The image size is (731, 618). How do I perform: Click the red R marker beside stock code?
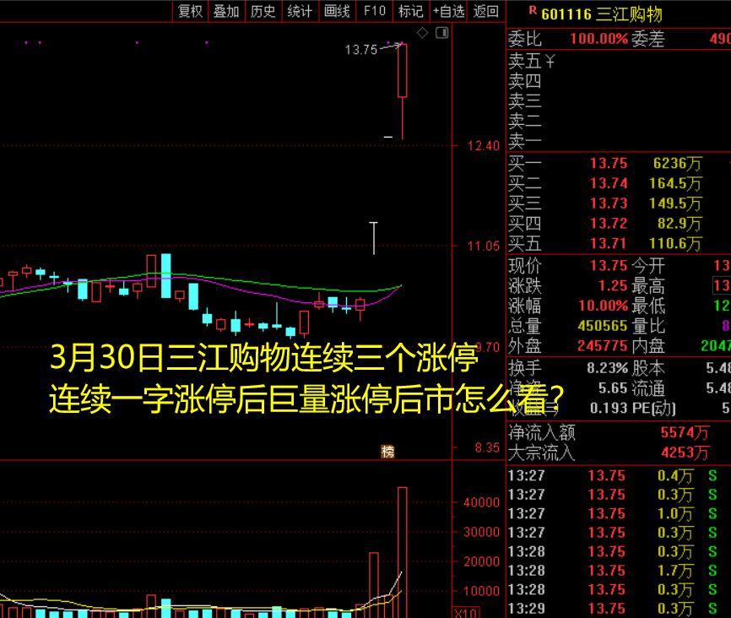click(x=532, y=11)
